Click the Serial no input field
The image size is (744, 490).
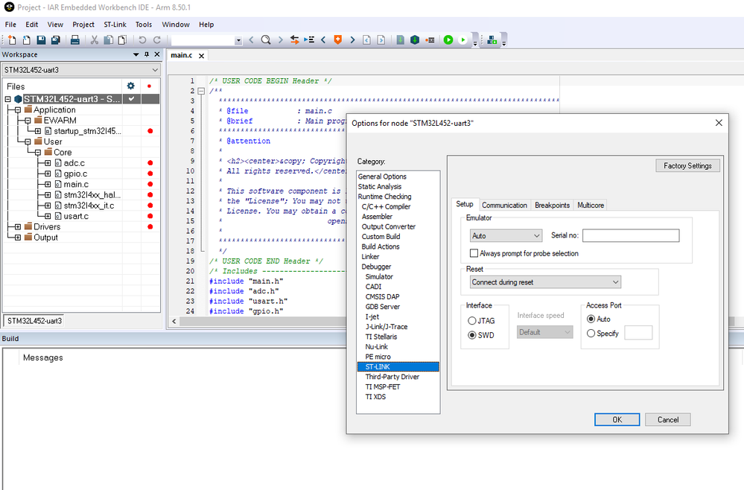pos(631,236)
